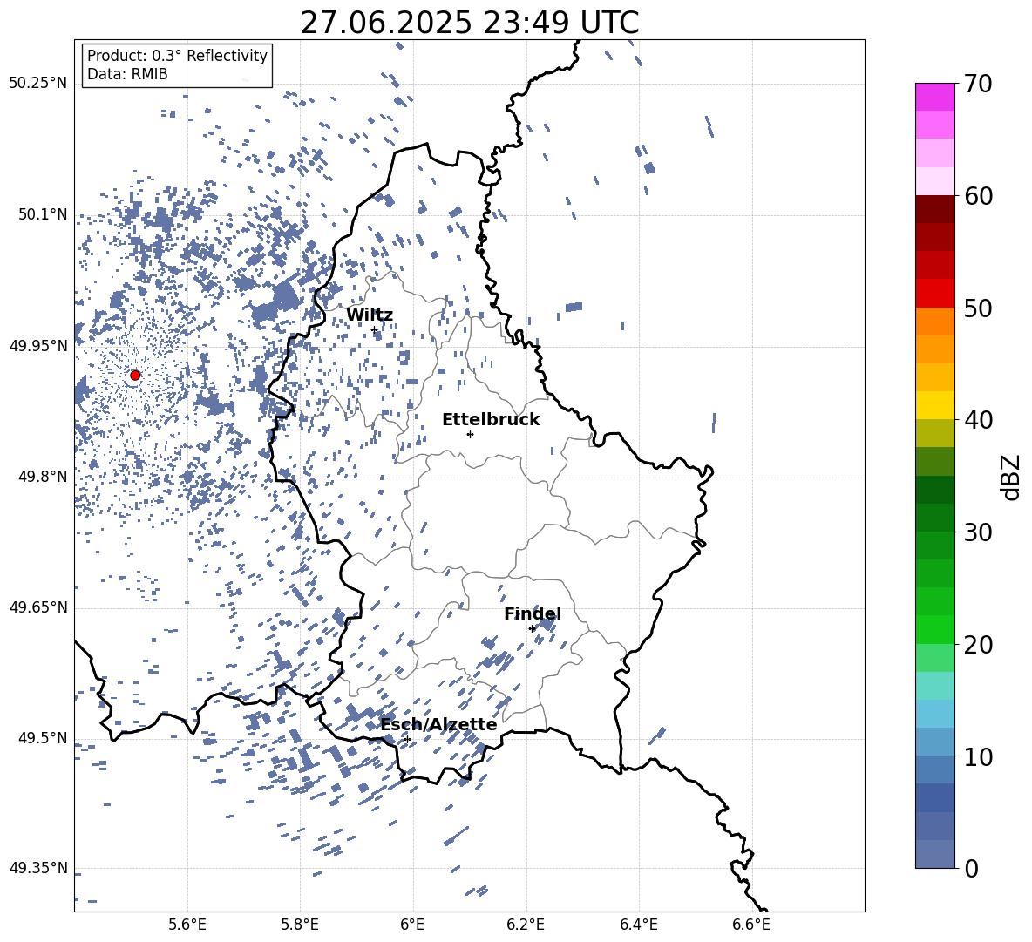Click the 49.35°N latitude label
This screenshot has width=1032, height=942.
pyautogui.click(x=38, y=868)
